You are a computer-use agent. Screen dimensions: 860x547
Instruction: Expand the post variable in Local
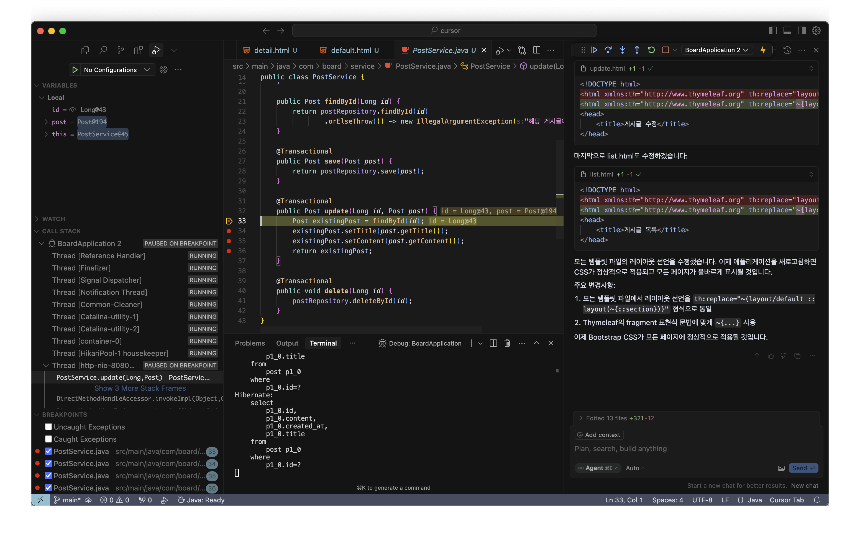[46, 122]
